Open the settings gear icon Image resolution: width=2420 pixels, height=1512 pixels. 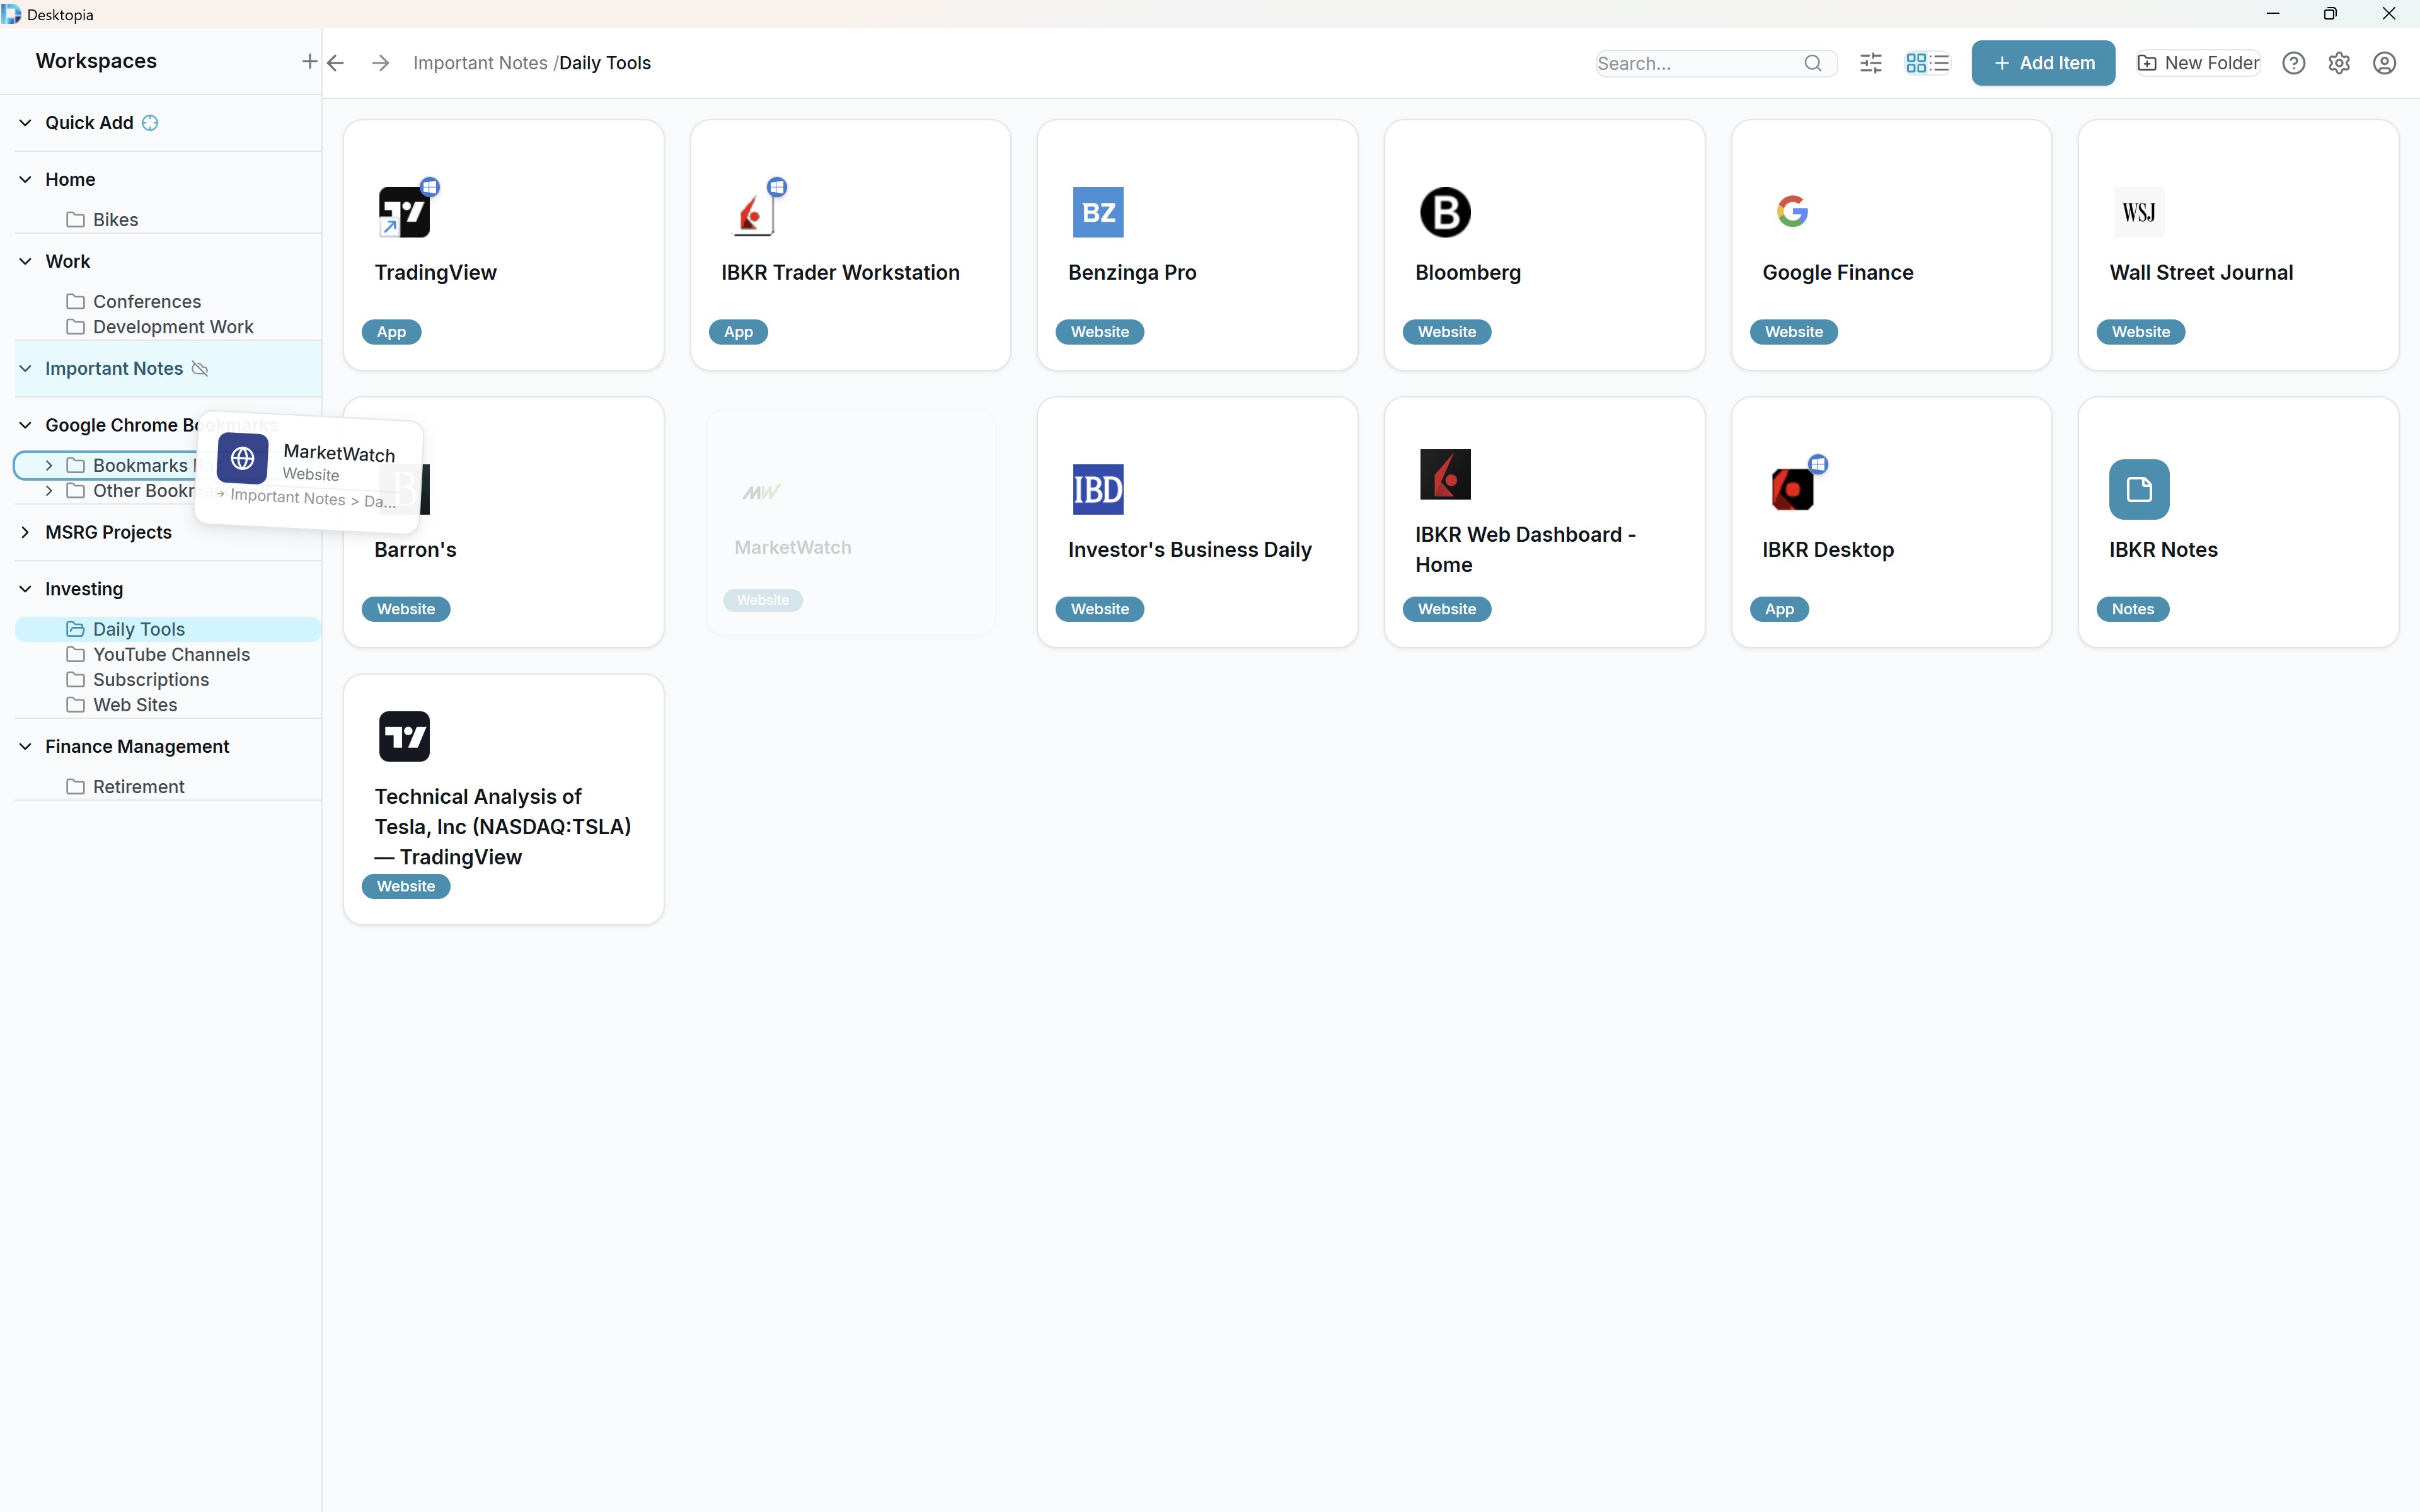pyautogui.click(x=2338, y=62)
